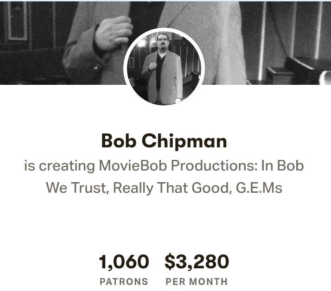Select the 1,060 patrons count
Screen dimensions: 331x291
124,262
